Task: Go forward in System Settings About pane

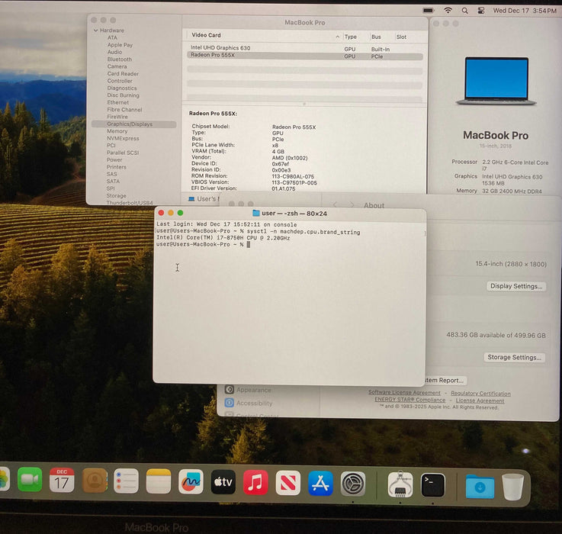Action: 352,204
